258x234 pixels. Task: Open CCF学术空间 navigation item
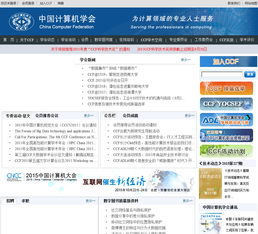click(151, 40)
